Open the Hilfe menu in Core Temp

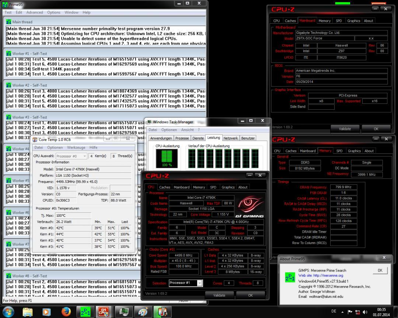93,148
